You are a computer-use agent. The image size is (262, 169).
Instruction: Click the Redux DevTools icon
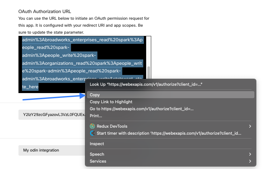(92, 126)
